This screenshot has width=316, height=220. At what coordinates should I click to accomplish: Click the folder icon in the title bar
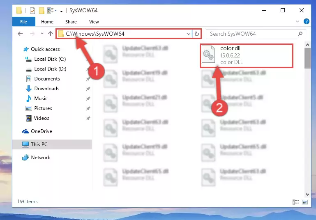pyautogui.click(x=19, y=10)
